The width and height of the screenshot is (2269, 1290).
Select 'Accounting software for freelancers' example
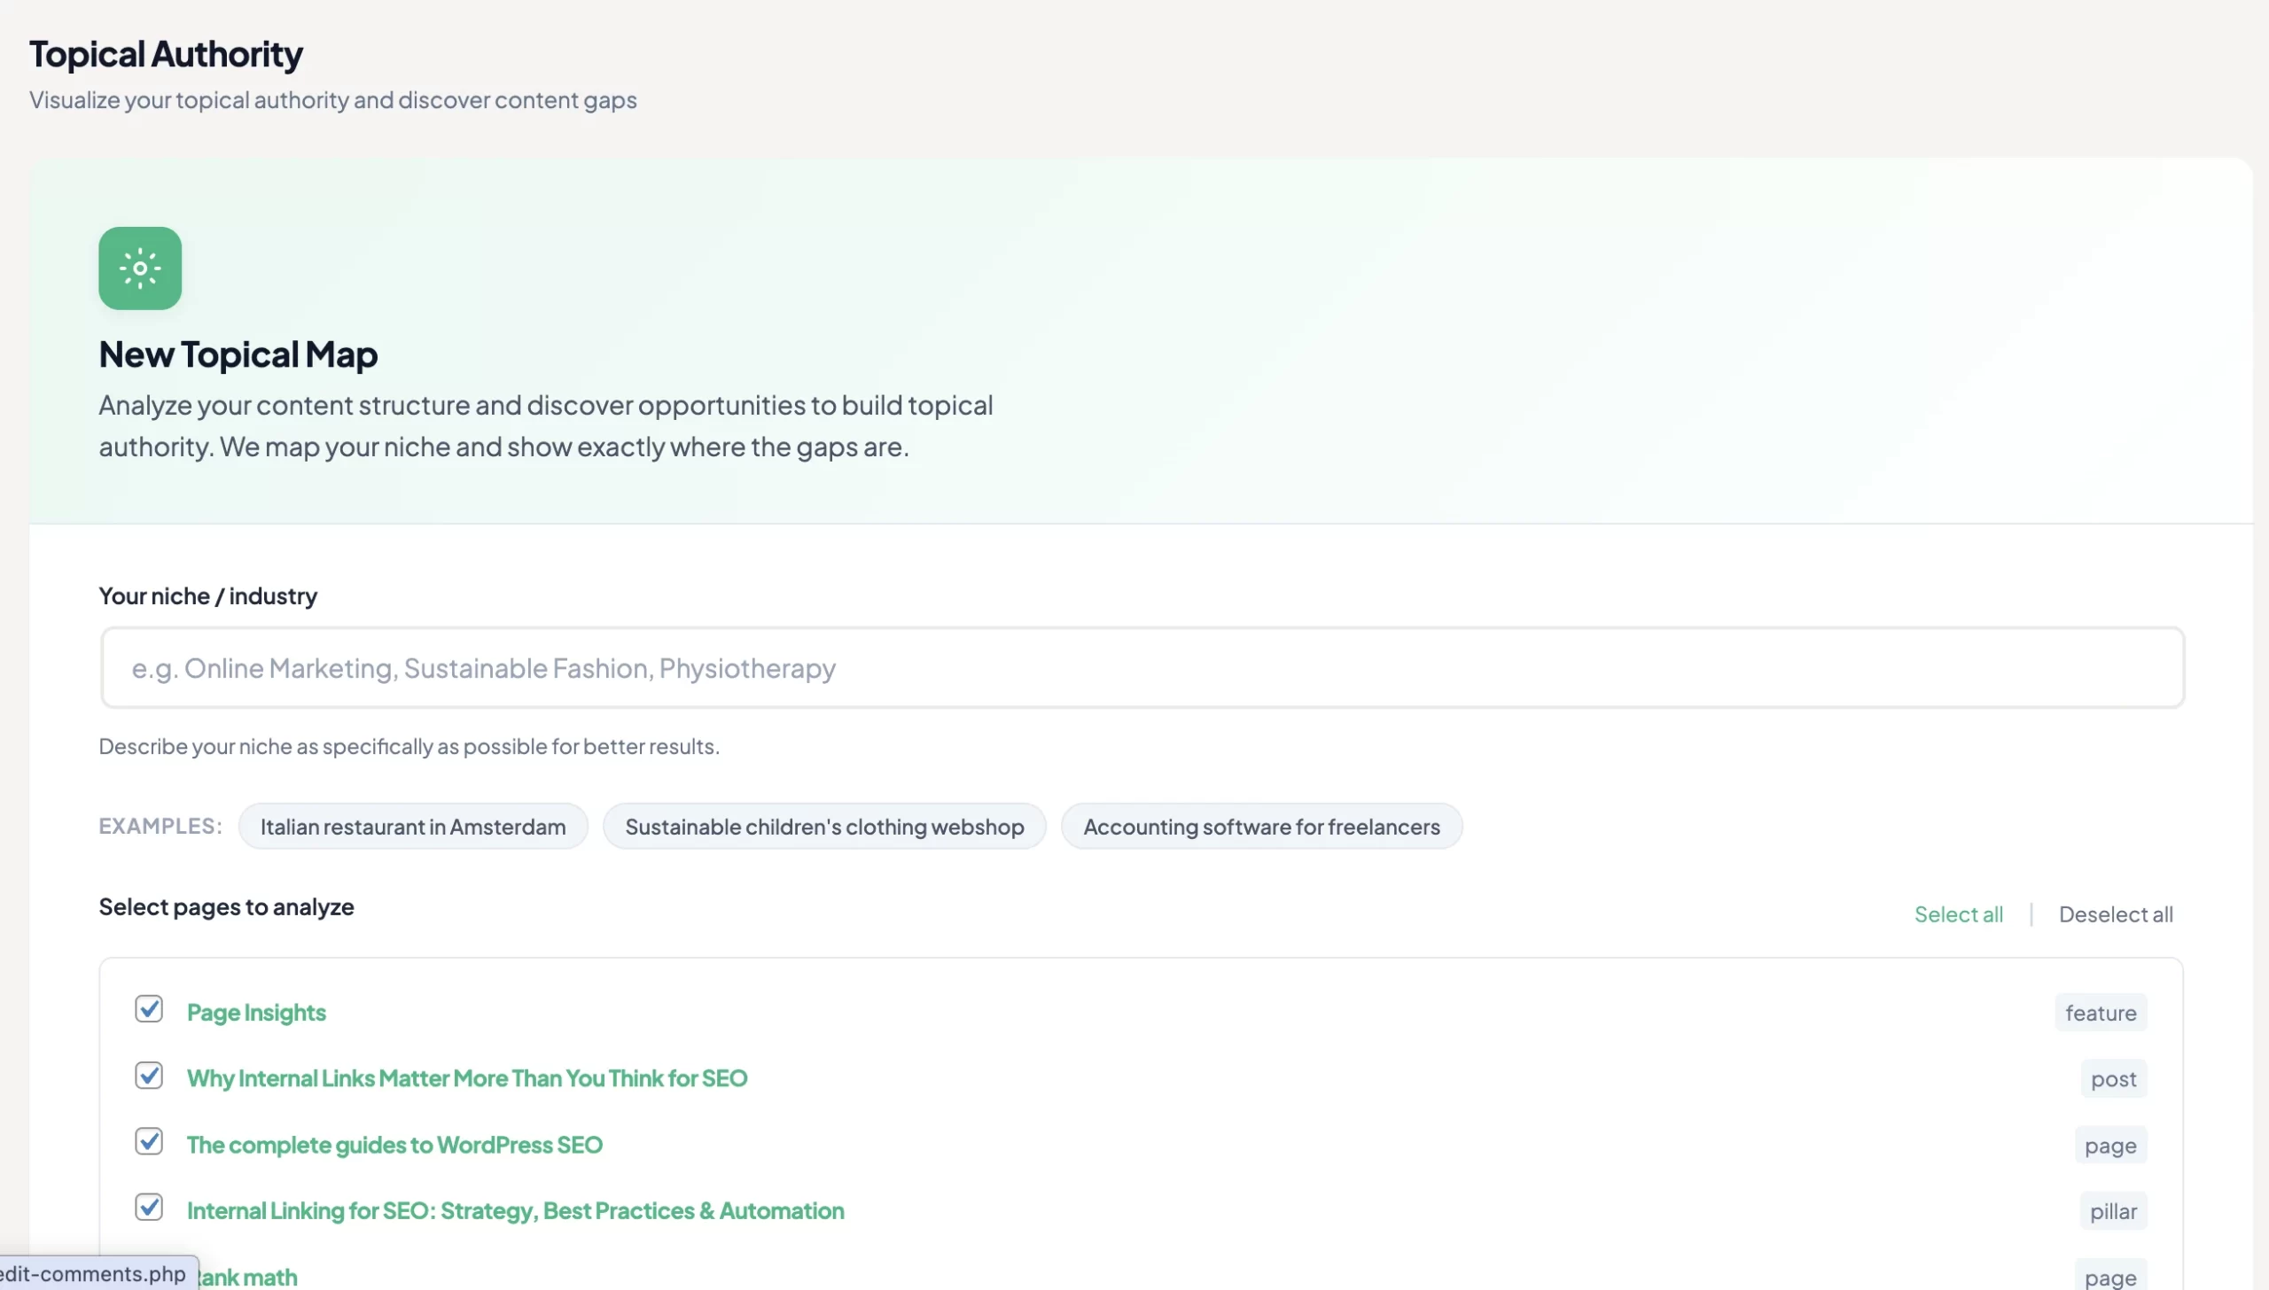tap(1261, 826)
